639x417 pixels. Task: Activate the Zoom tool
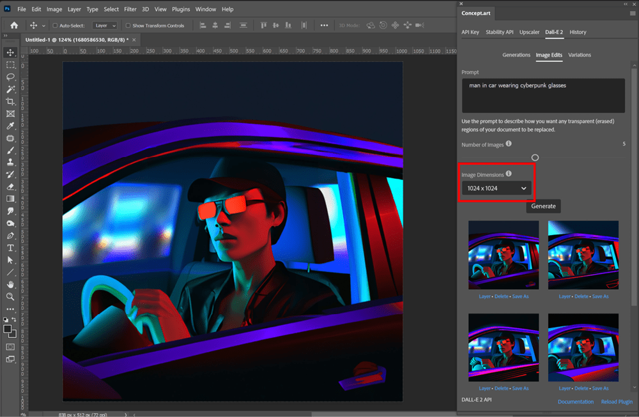tap(11, 297)
